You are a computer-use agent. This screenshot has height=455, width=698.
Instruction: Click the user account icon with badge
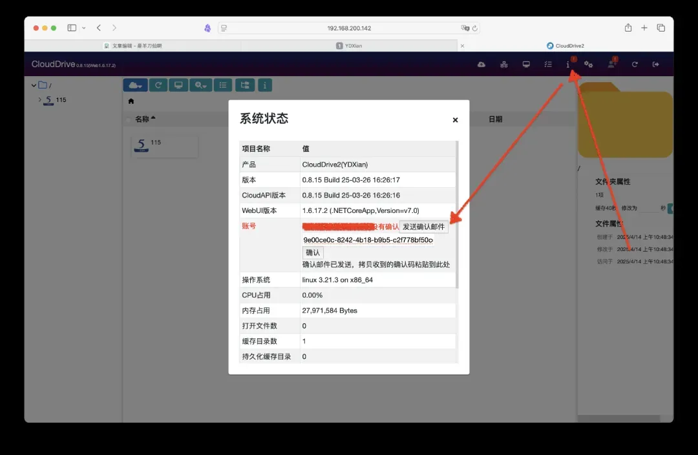611,65
